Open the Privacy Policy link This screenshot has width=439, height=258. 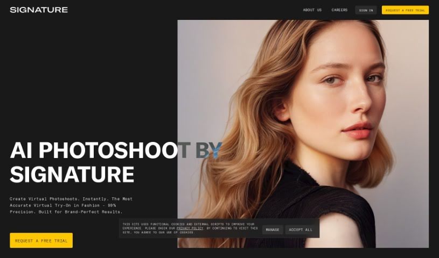190,228
